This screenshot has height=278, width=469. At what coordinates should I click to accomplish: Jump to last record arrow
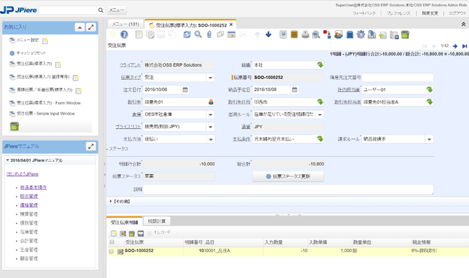pos(465,46)
